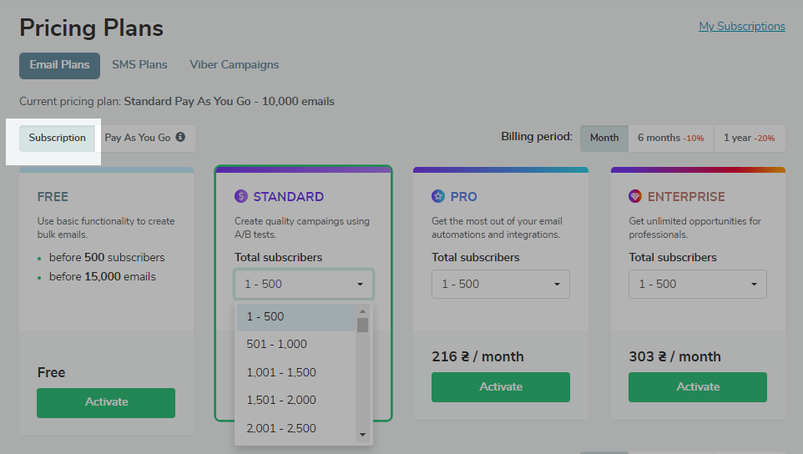Switch to SMS Plans tab
803x454 pixels.
139,65
